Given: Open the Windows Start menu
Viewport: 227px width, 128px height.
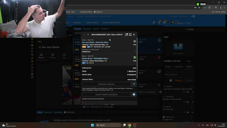Looking at the screenshot, I should (93, 125).
